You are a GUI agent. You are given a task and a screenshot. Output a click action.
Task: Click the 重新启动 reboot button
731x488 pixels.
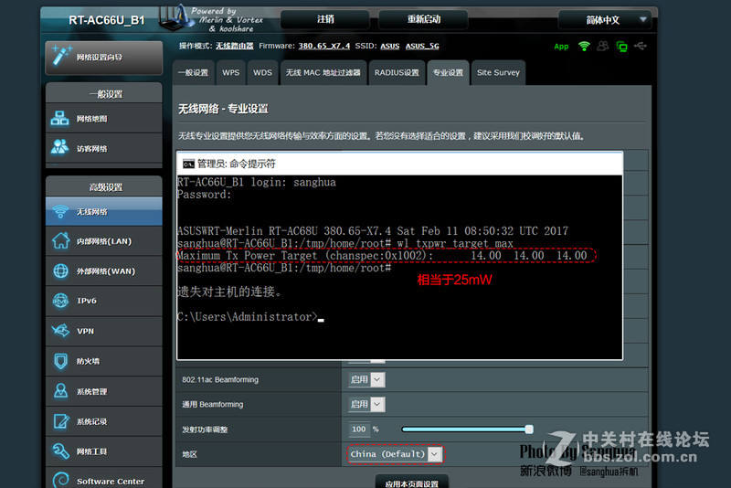pyautogui.click(x=423, y=19)
